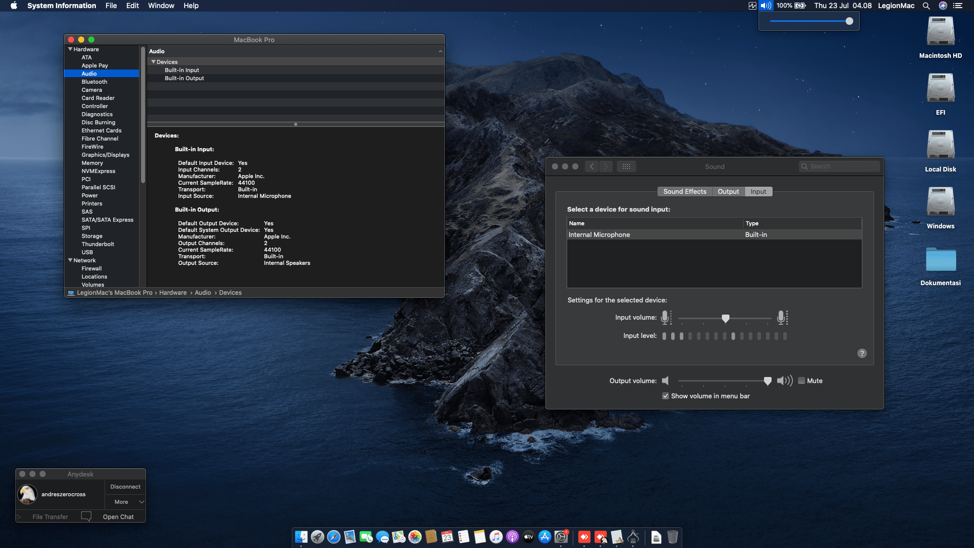Viewport: 974px width, 548px height.
Task: Open Apple TV app in the Dock
Action: (529, 537)
